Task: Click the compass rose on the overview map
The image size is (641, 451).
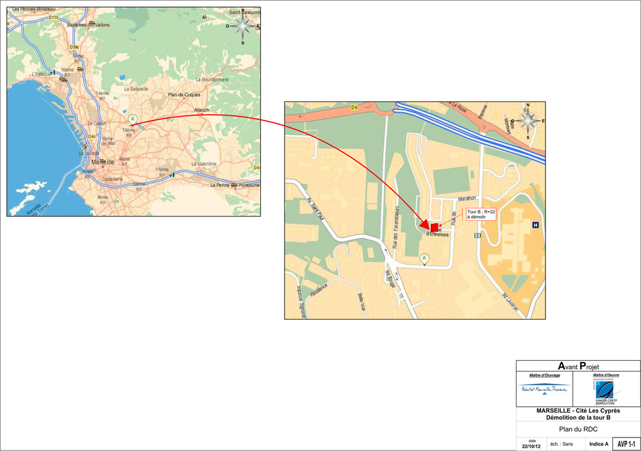Action: pos(242,26)
